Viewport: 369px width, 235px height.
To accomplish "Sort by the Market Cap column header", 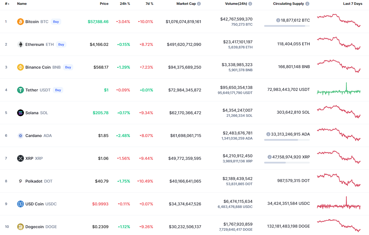I will pyautogui.click(x=186, y=4).
